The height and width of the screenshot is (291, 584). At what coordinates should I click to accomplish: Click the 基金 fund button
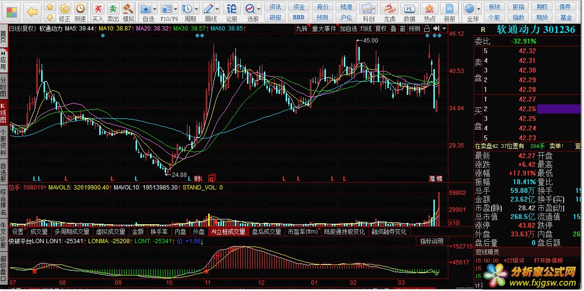coord(566,17)
